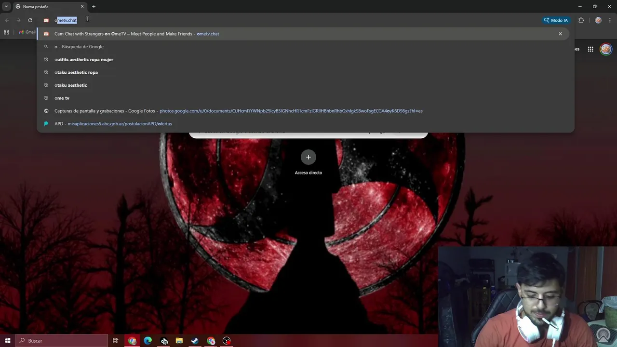The height and width of the screenshot is (347, 617).
Task: Reload the page
Action: click(30, 20)
